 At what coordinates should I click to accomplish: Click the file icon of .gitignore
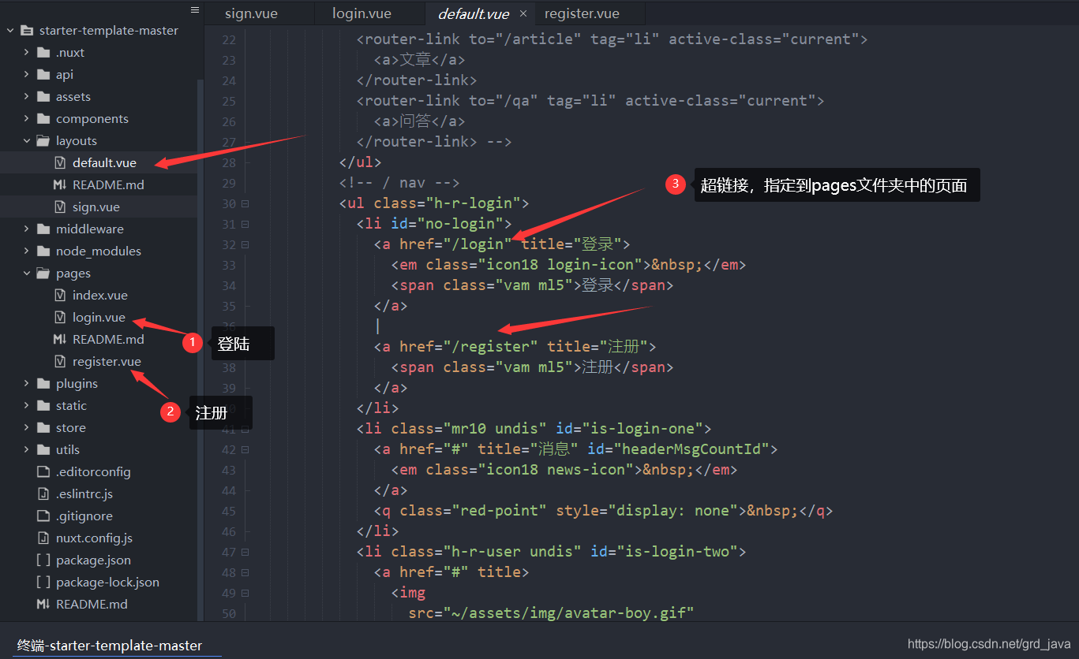(x=43, y=516)
